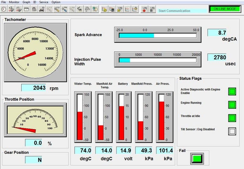The height and width of the screenshot is (169, 244).
Task: Click the Throttle Position group label
Action: tap(19, 99)
